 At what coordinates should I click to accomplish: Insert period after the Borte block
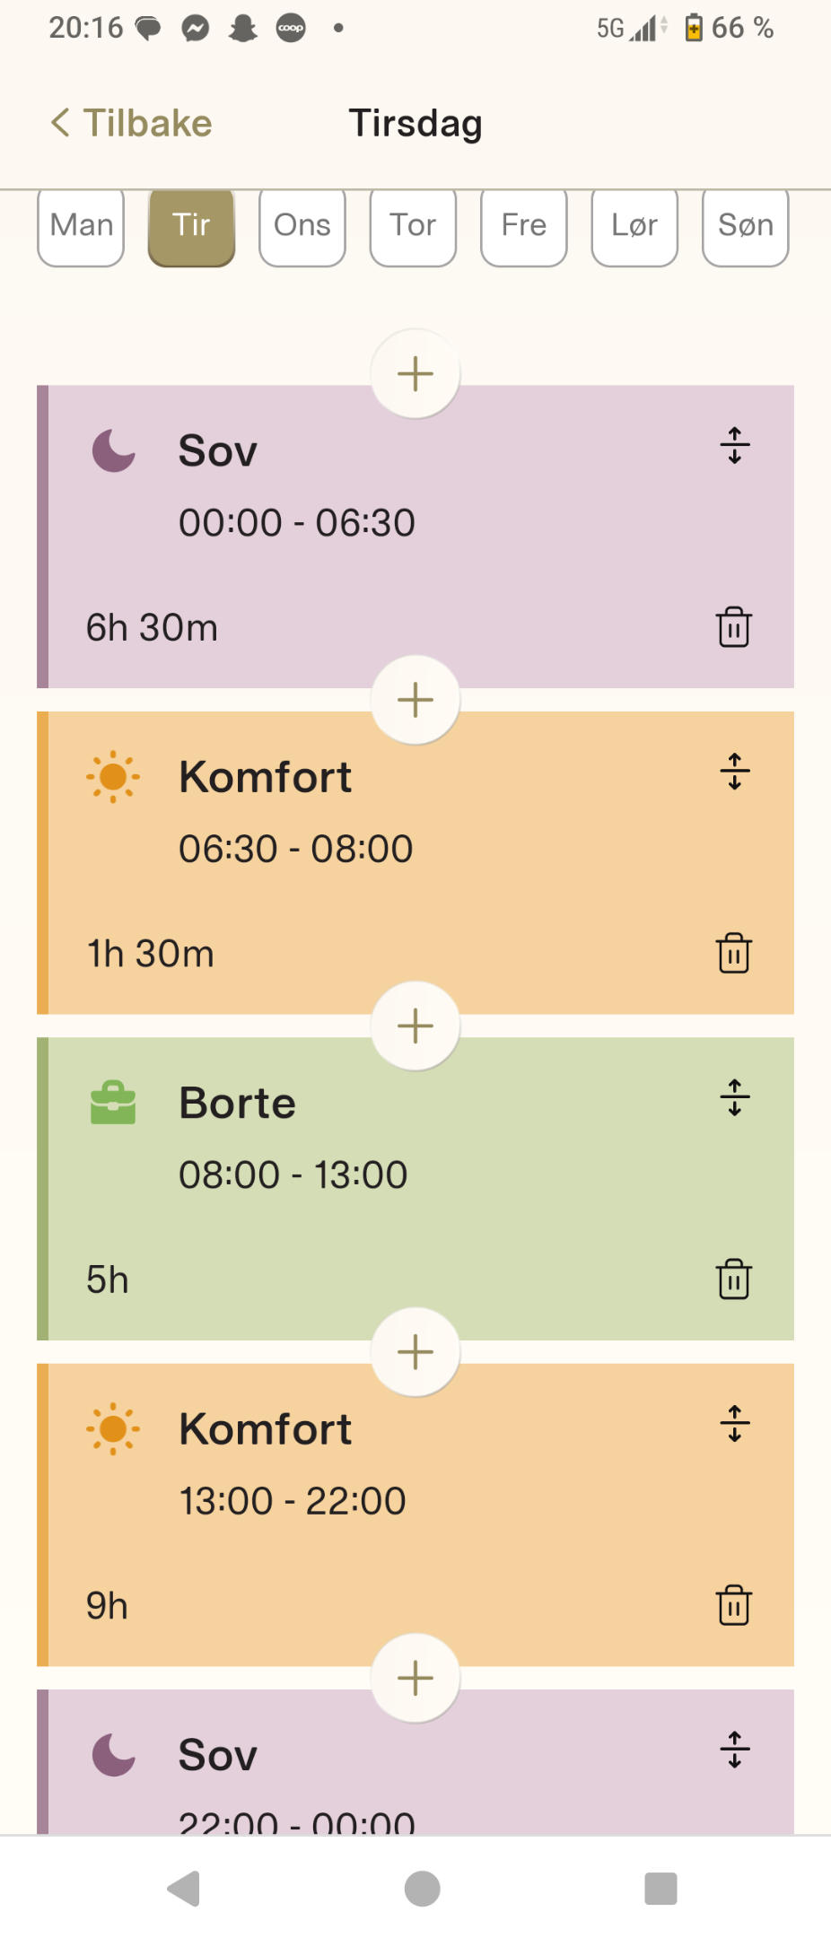click(415, 1351)
